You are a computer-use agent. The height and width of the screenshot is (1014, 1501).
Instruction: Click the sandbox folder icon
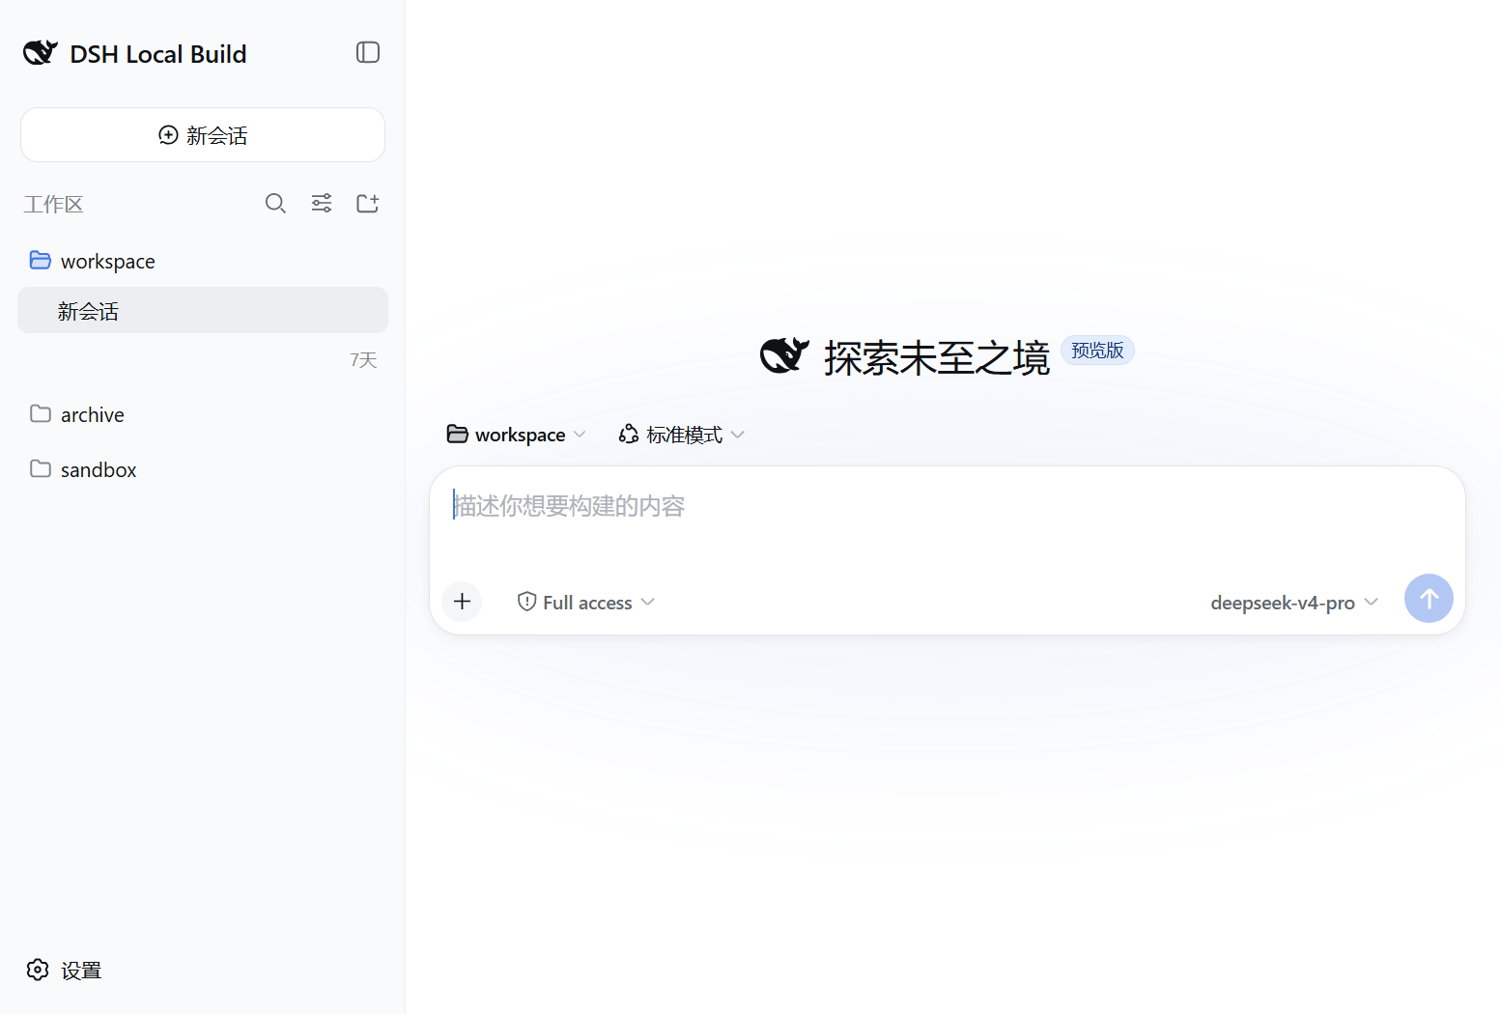coord(41,468)
